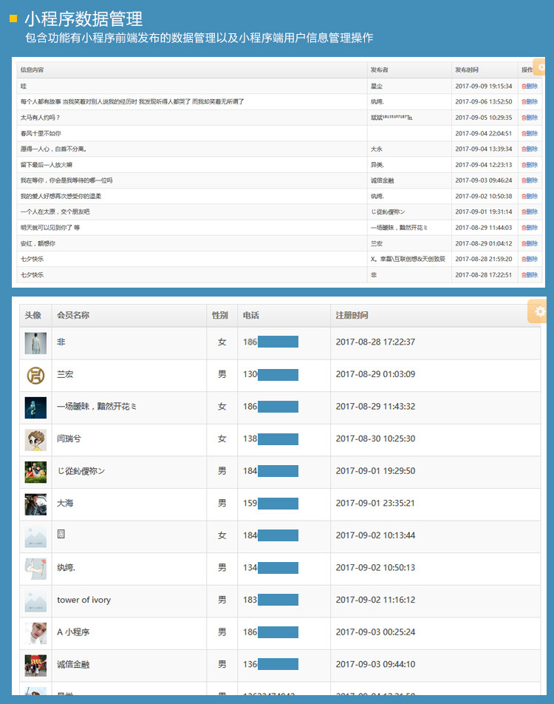Screen dimensions: 554x704
Task: Click the avatar of member 大海
Action: [35, 504]
